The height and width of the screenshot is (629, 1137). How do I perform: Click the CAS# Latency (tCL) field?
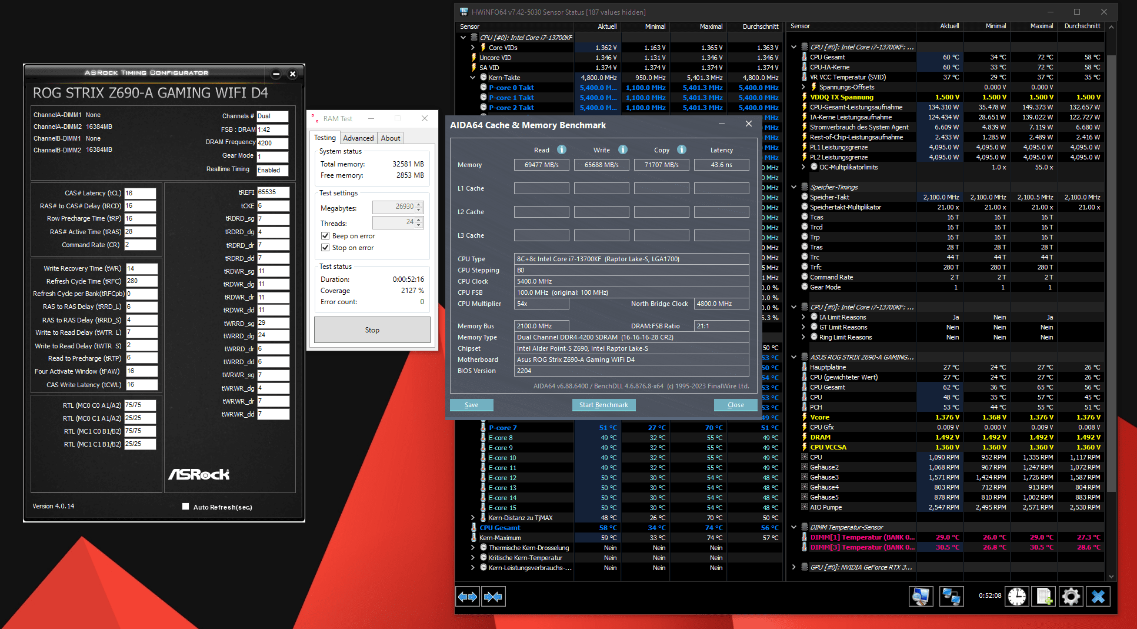(140, 193)
